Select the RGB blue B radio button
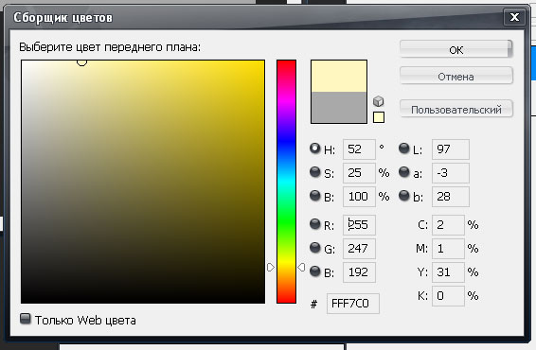Screen dimensions: 536x350 pos(314,271)
